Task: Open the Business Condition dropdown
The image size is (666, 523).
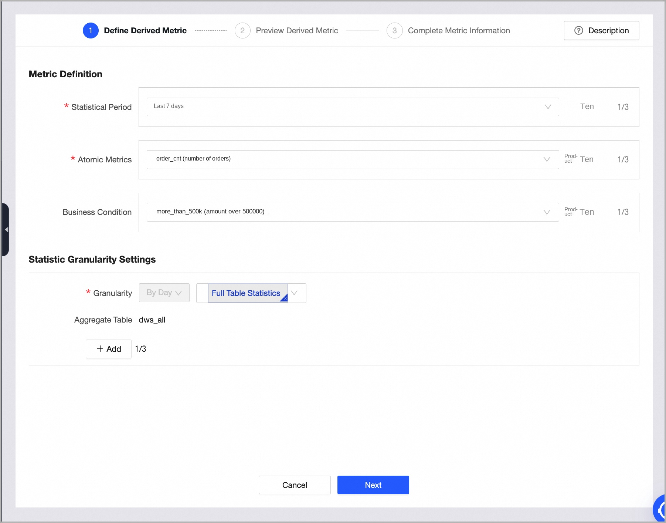Action: 353,212
